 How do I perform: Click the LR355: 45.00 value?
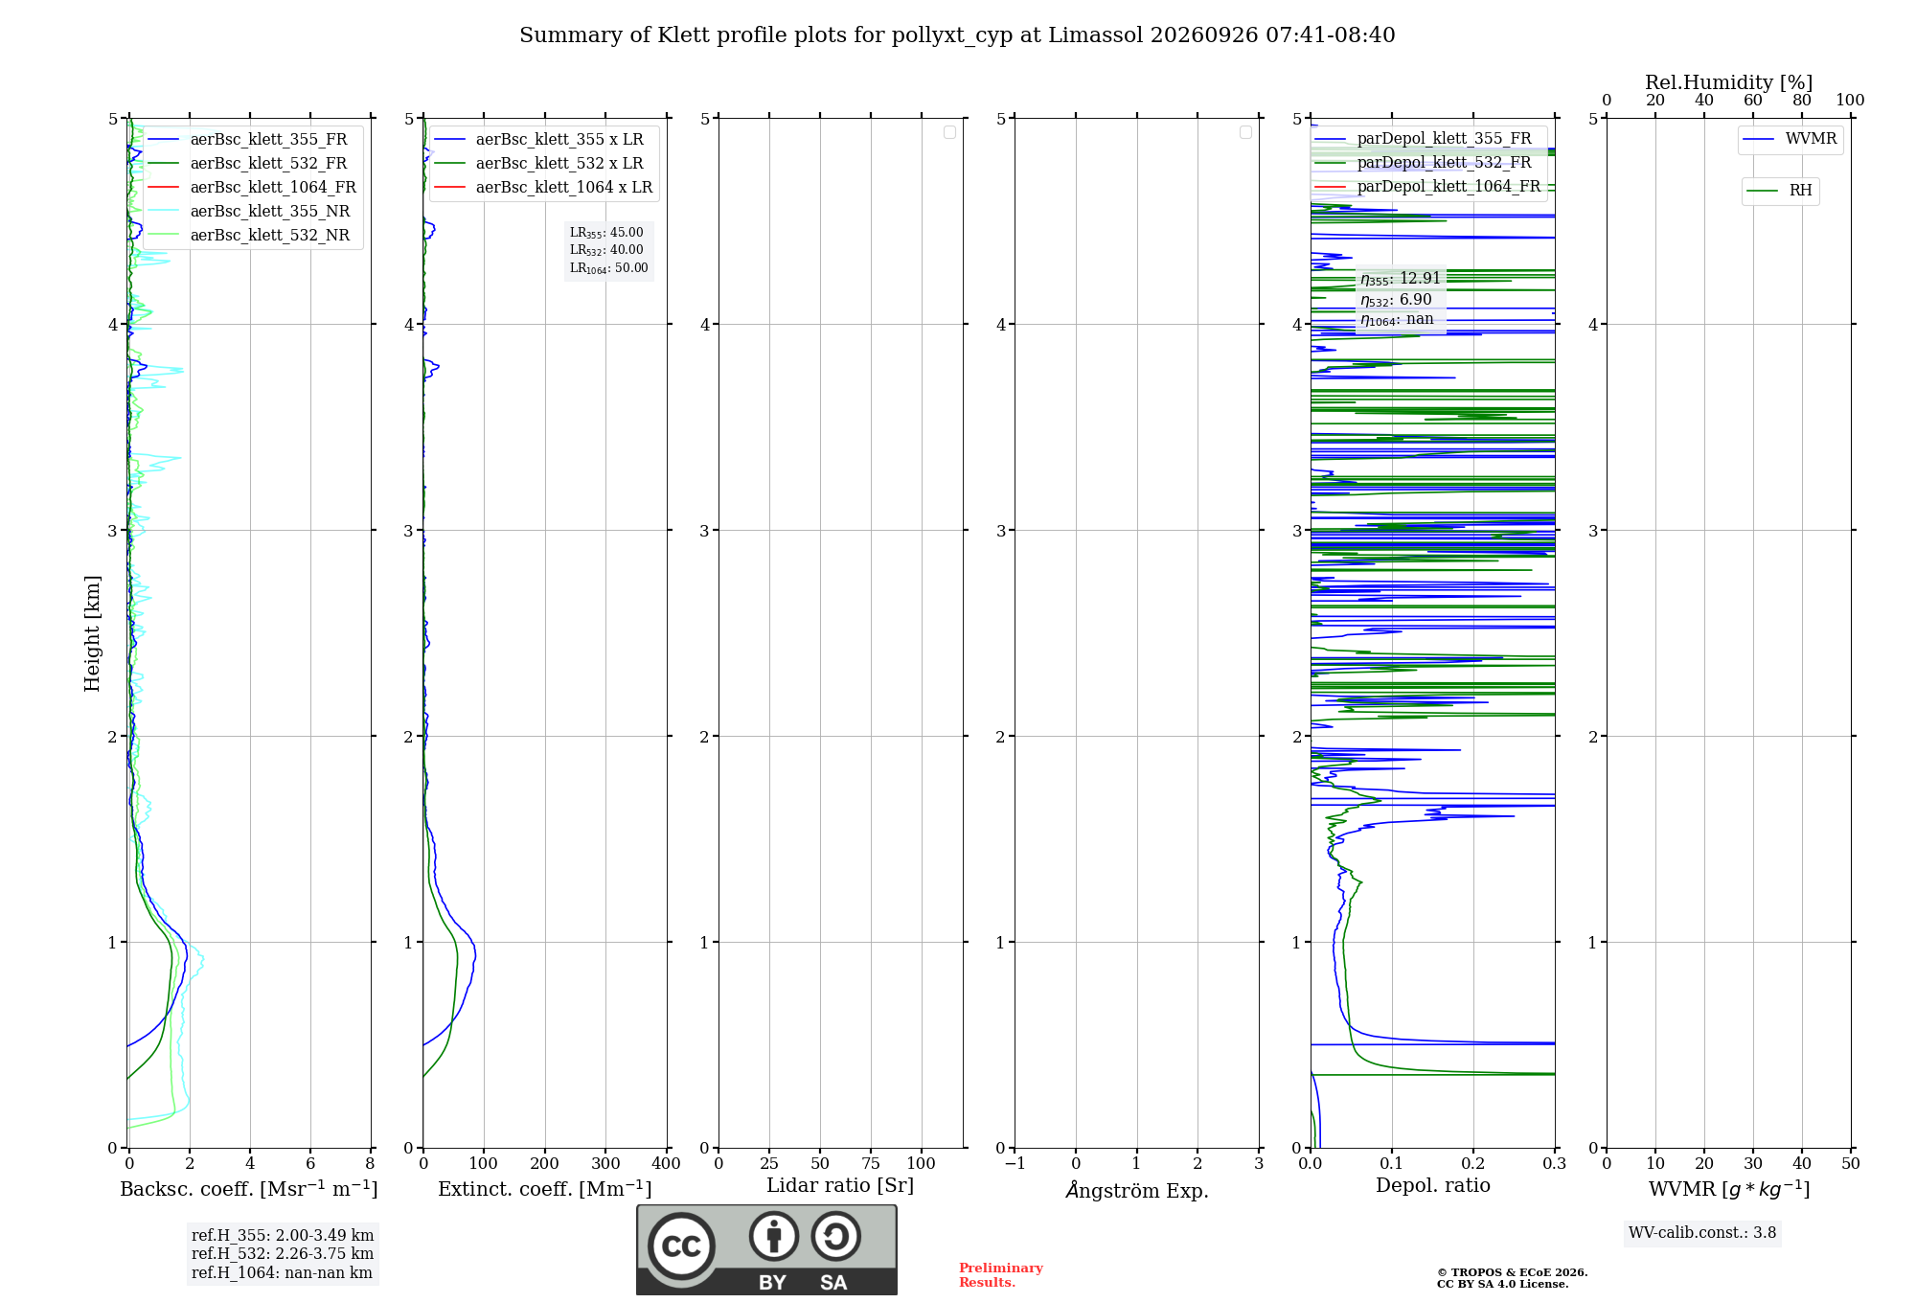[606, 233]
